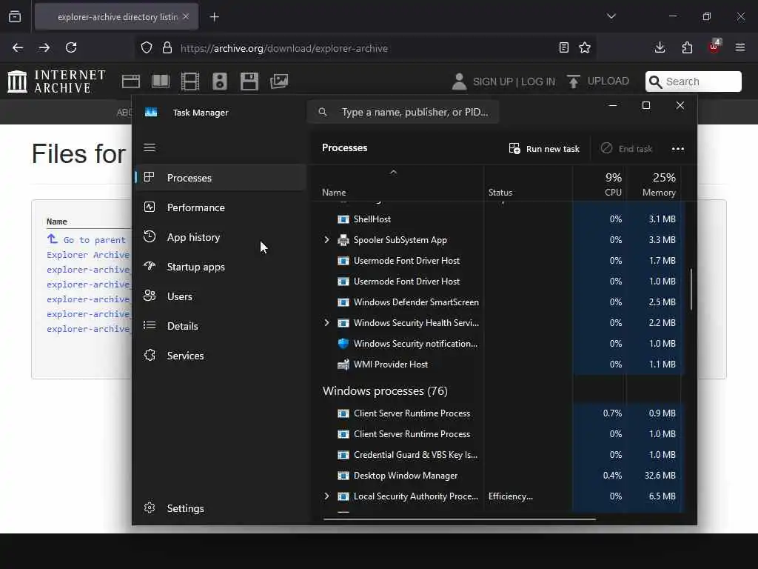The width and height of the screenshot is (758, 569).
Task: Open browser application menu
Action: [740, 47]
